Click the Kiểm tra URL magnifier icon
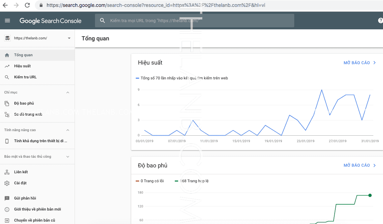The width and height of the screenshot is (383, 224). (x=7, y=77)
